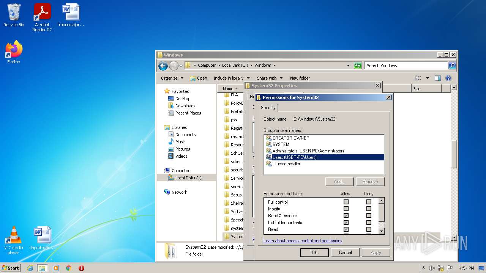Launch Acrobat Reader DC shortcut
486x273 pixels.
coord(42,17)
